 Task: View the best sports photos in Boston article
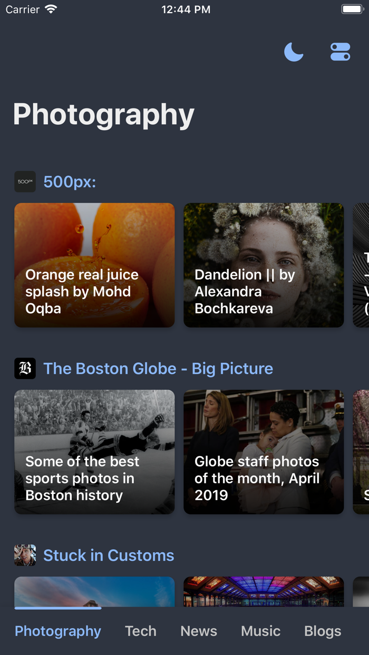[x=94, y=452]
